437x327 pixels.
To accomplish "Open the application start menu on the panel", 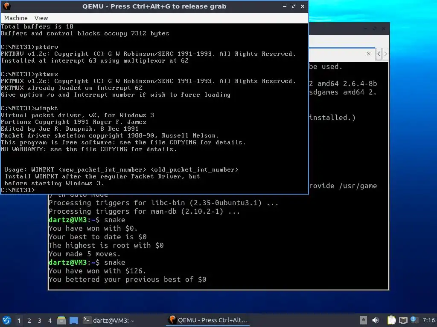I will [7, 320].
